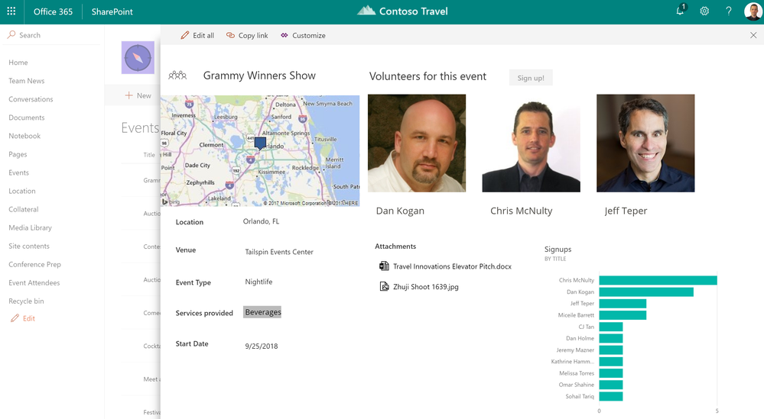Image resolution: width=764 pixels, height=419 pixels.
Task: Click the pencil icon beside the navigation Edit link
Action: [x=15, y=318]
